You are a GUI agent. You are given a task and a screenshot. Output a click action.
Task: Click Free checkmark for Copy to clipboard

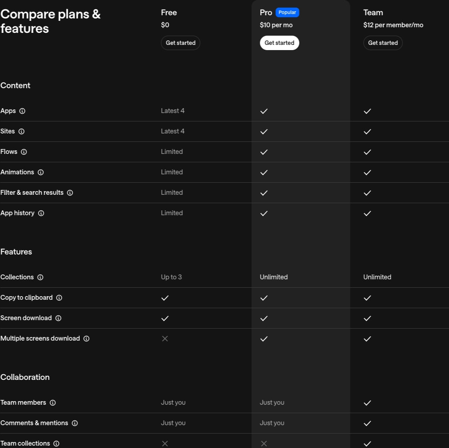[x=165, y=298]
